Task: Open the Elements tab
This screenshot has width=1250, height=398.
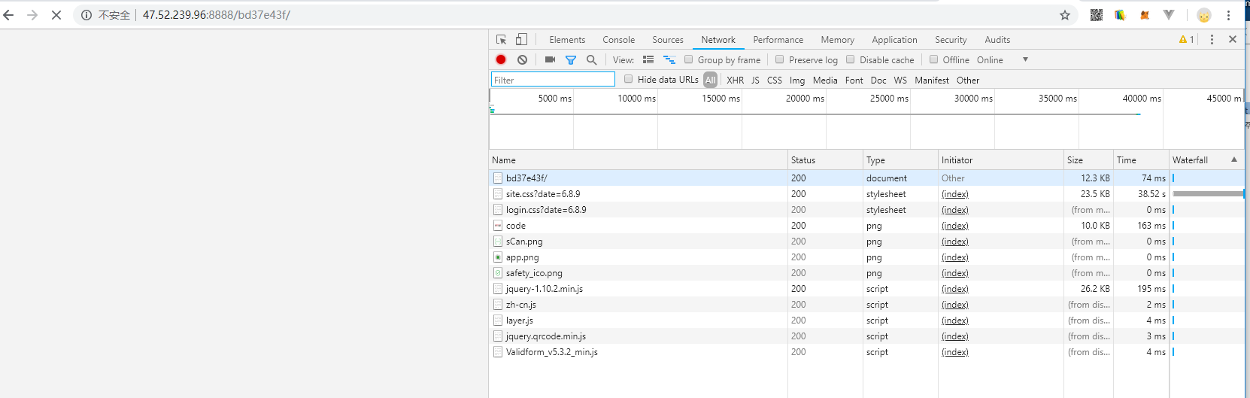Action: pyautogui.click(x=567, y=40)
